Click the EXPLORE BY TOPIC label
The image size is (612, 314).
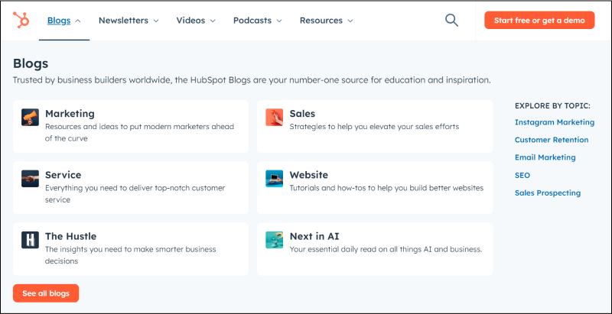(552, 105)
